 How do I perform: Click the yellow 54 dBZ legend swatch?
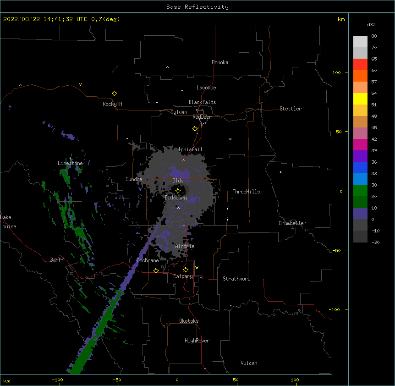tap(360, 99)
